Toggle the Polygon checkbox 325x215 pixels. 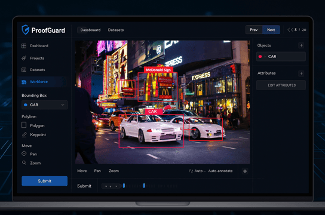[x=24, y=125]
